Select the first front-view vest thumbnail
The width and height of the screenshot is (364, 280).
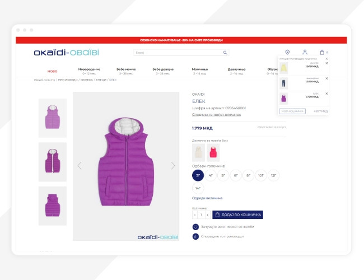point(53,118)
